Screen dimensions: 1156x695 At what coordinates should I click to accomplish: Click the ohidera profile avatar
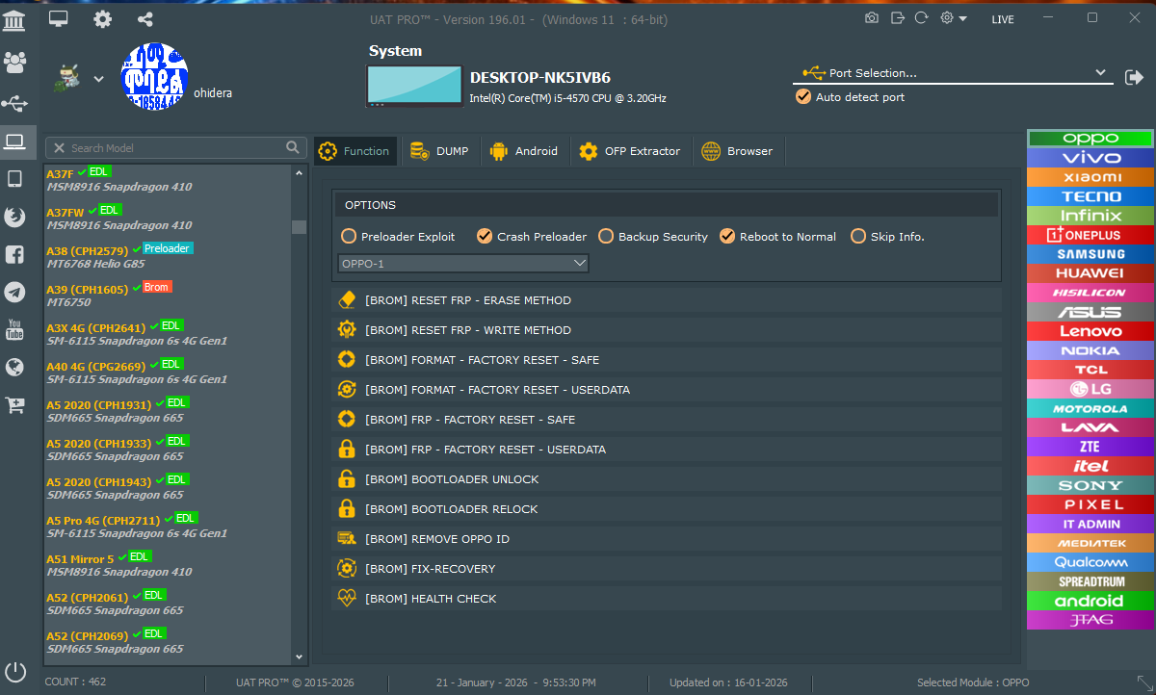coord(154,76)
